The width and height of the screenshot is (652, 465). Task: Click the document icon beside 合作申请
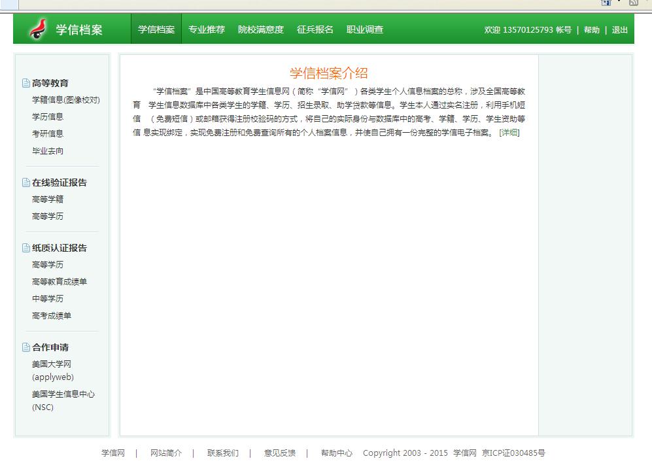tap(26, 347)
